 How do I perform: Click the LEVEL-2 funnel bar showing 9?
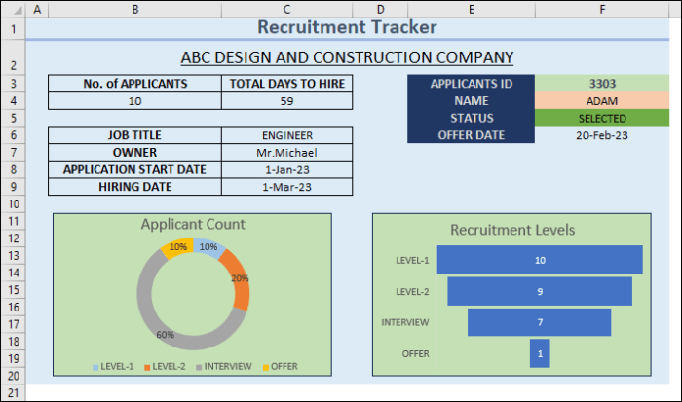pos(540,291)
